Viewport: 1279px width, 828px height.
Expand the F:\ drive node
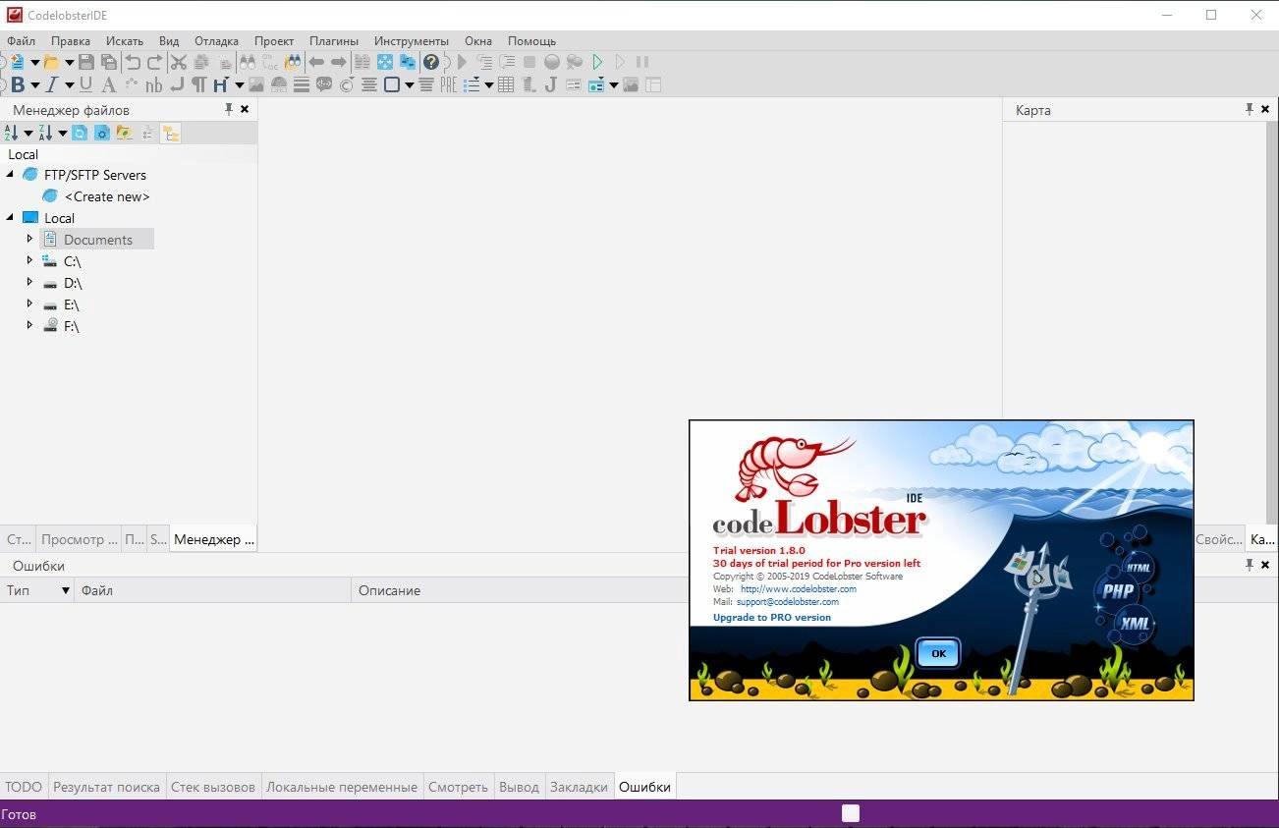coord(29,325)
